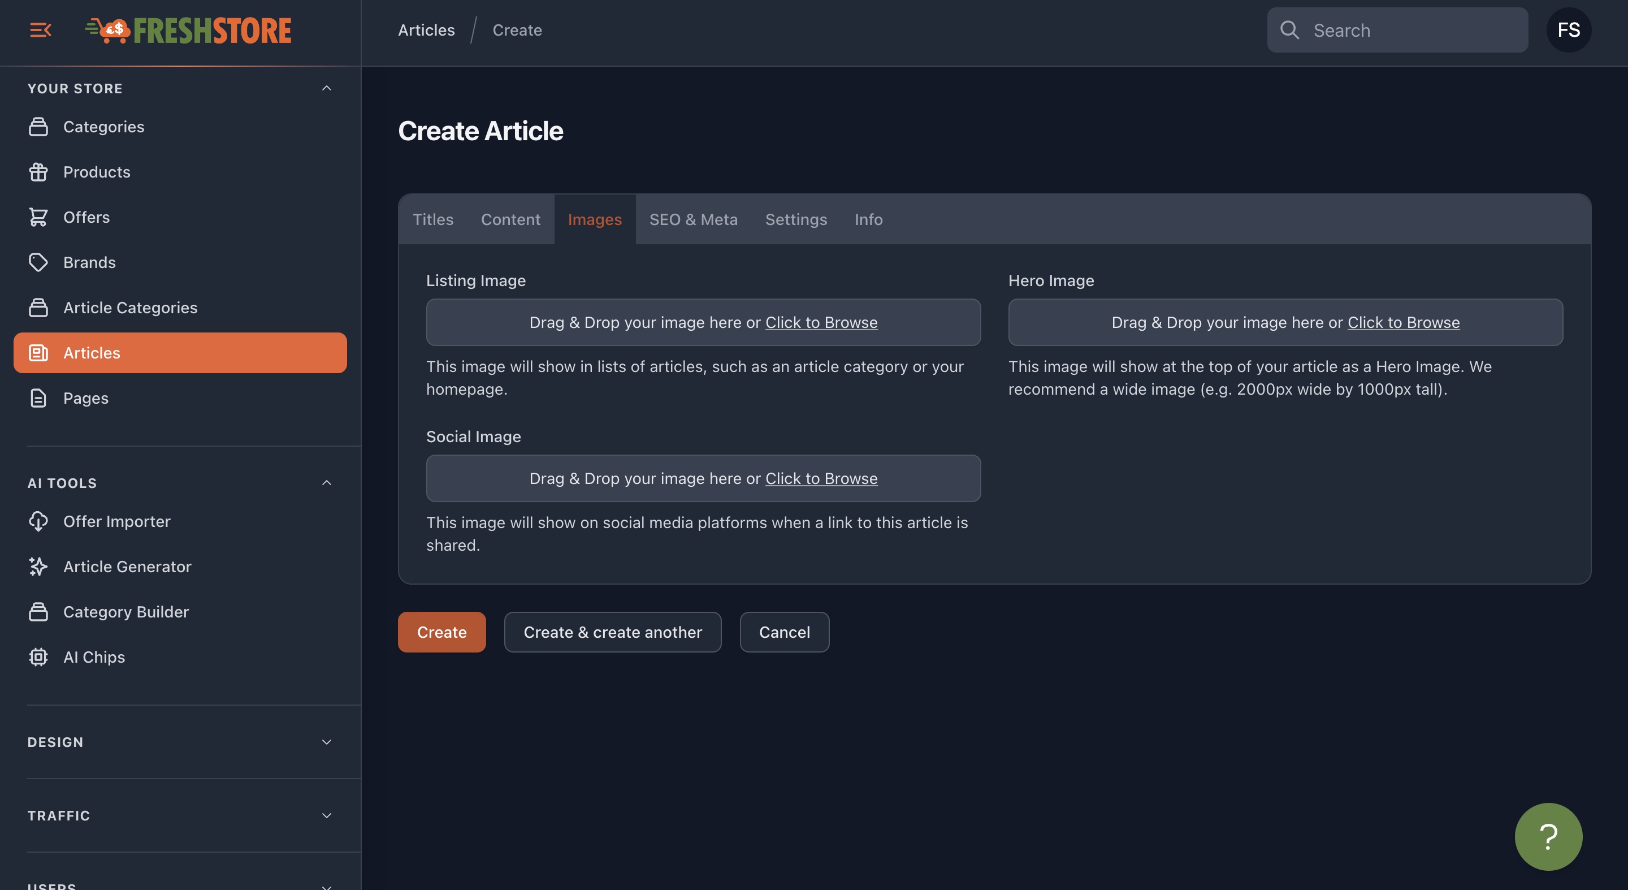Screen dimensions: 1628x890
Task: Open the SEO & Meta tab
Action: 693,219
